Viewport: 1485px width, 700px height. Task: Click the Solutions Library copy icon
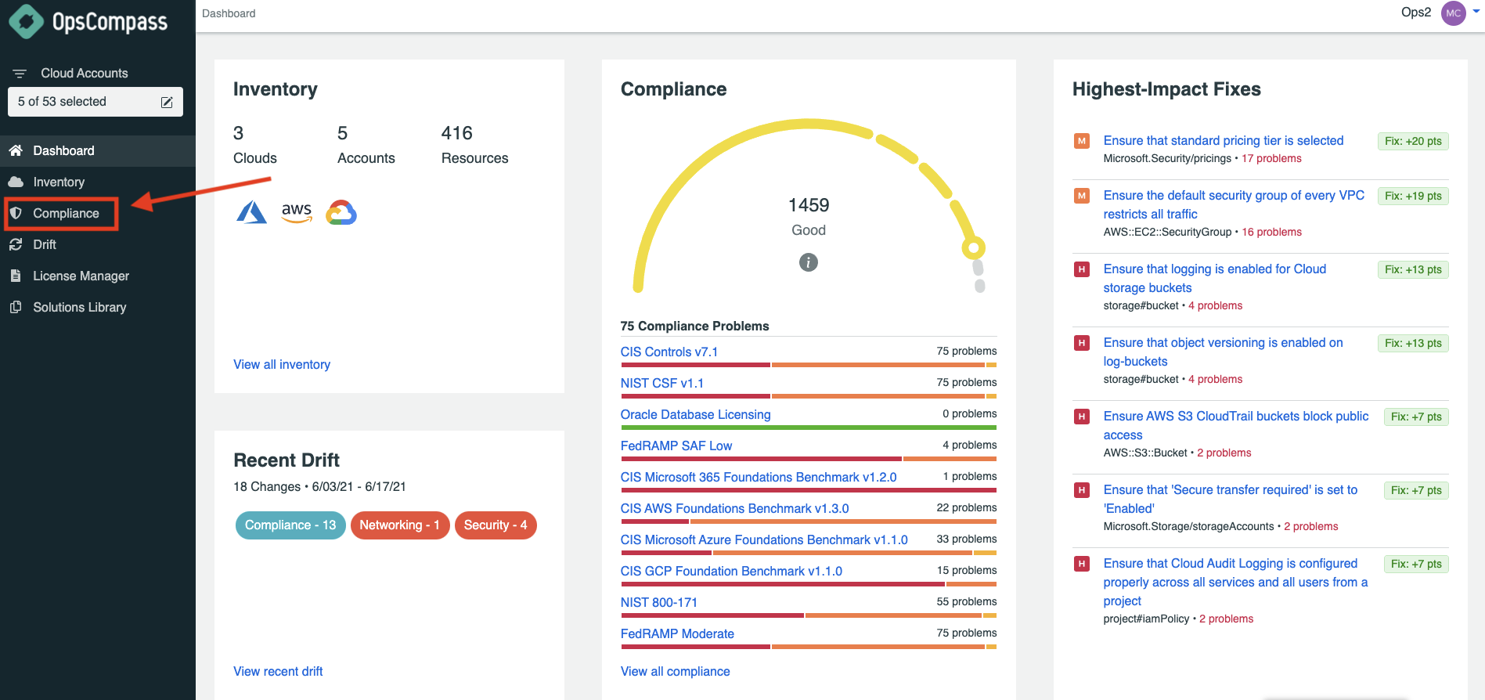16,307
